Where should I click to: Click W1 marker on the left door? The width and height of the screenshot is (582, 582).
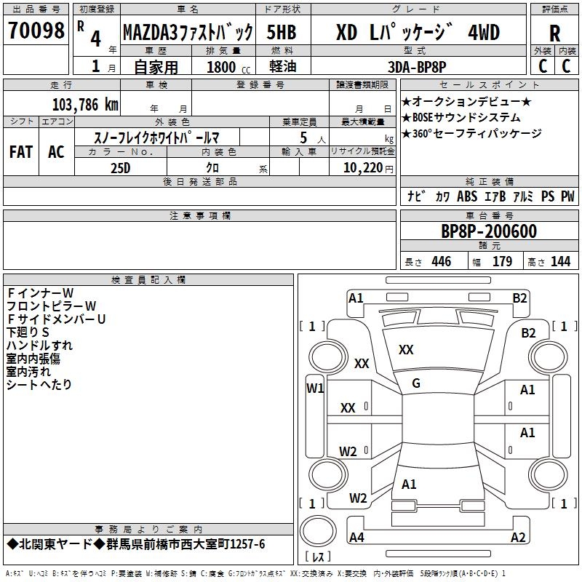click(315, 388)
